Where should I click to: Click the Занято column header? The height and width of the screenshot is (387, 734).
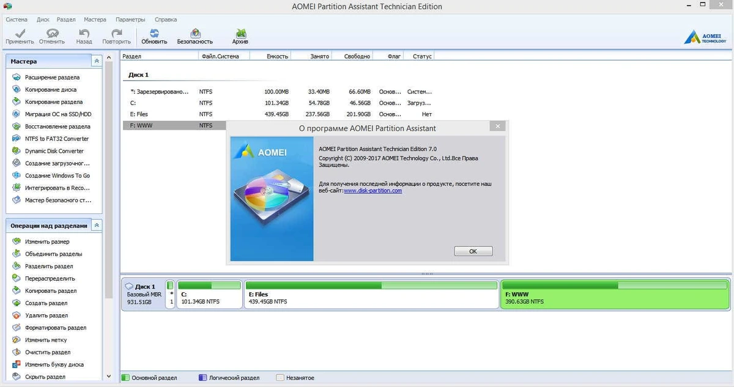point(311,56)
